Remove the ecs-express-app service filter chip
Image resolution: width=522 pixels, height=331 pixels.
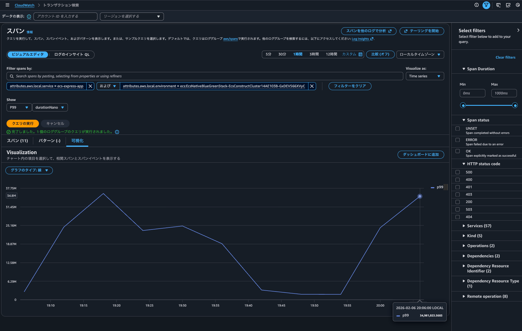[90, 86]
